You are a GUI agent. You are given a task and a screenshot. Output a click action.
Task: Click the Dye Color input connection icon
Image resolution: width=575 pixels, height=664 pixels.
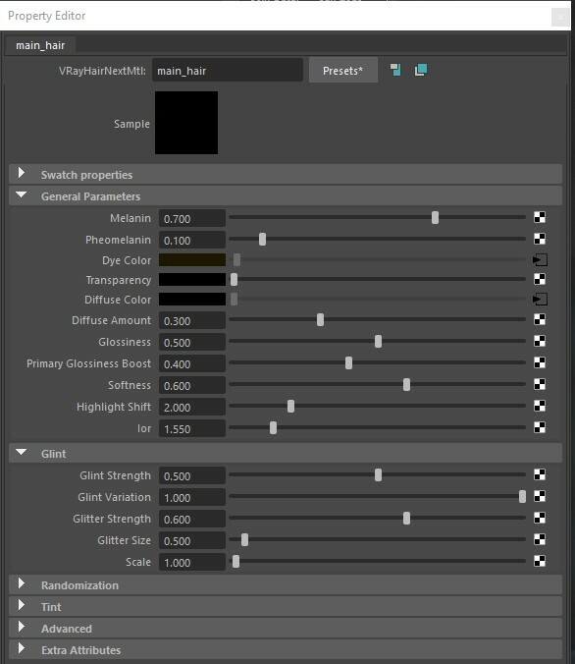(540, 259)
